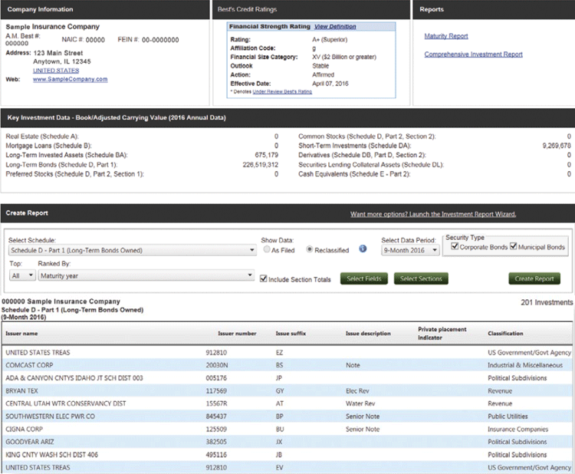
Task: Click the Water Rev issue description
Action: [x=360, y=403]
